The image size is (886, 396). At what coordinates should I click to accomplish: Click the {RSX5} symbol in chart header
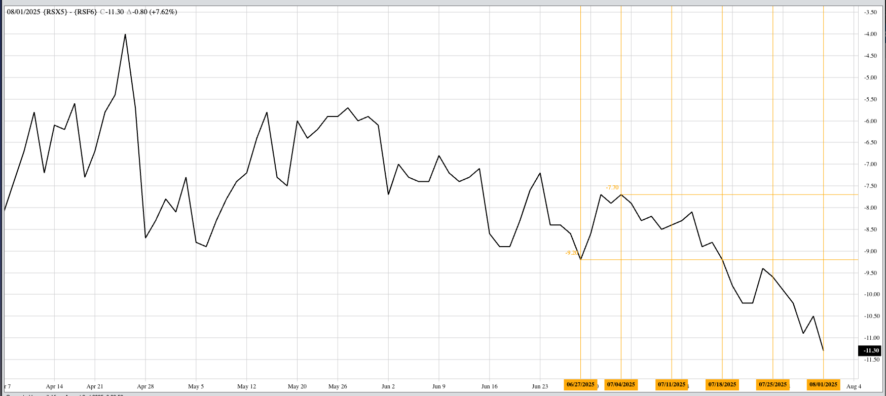[56, 12]
